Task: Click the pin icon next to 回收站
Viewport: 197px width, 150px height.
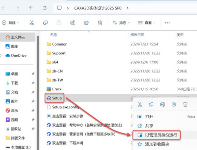Action: [x=33, y=129]
